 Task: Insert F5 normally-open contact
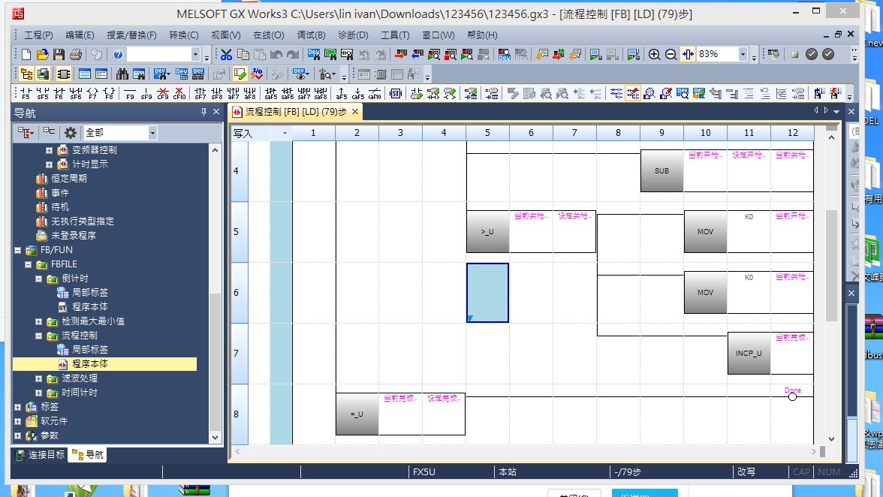(x=26, y=94)
